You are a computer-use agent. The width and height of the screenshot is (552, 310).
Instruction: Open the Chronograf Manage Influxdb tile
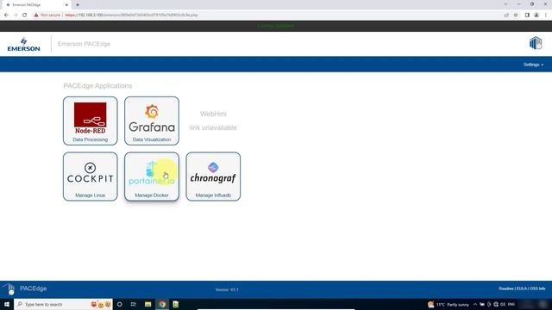213,177
